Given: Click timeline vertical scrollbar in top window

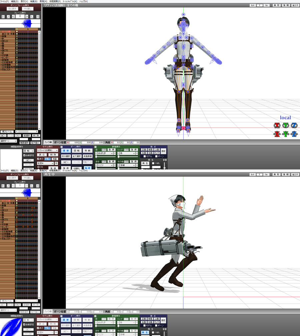Looking at the screenshot, I should pyautogui.click(x=39, y=80).
